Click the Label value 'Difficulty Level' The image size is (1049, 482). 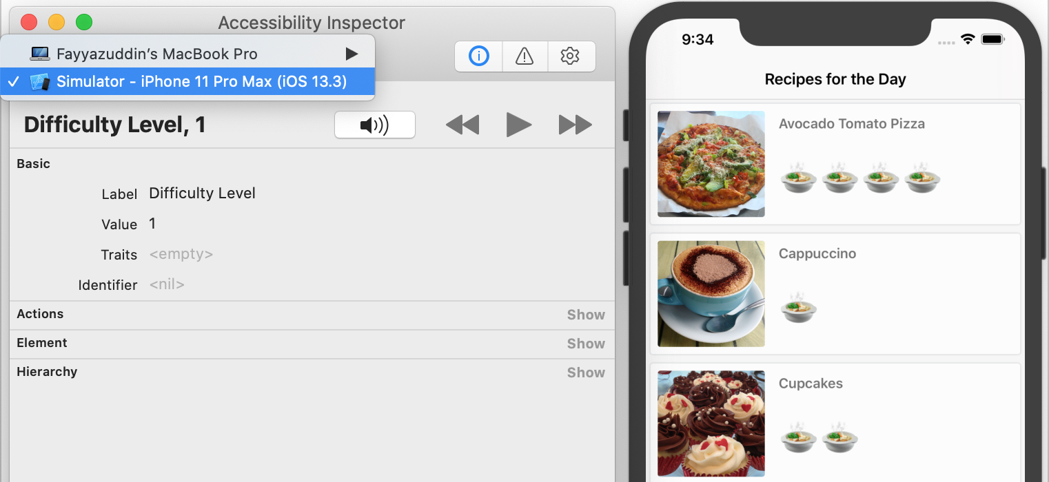click(202, 193)
